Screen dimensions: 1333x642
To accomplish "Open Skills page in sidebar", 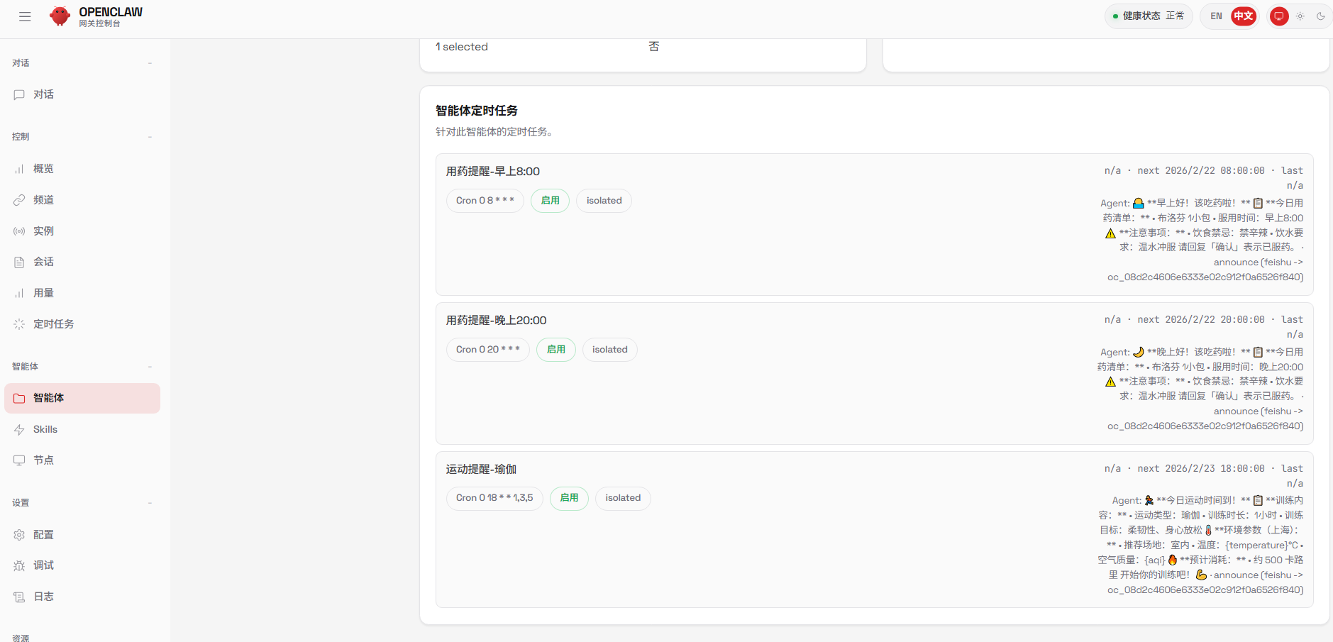I will 45,429.
